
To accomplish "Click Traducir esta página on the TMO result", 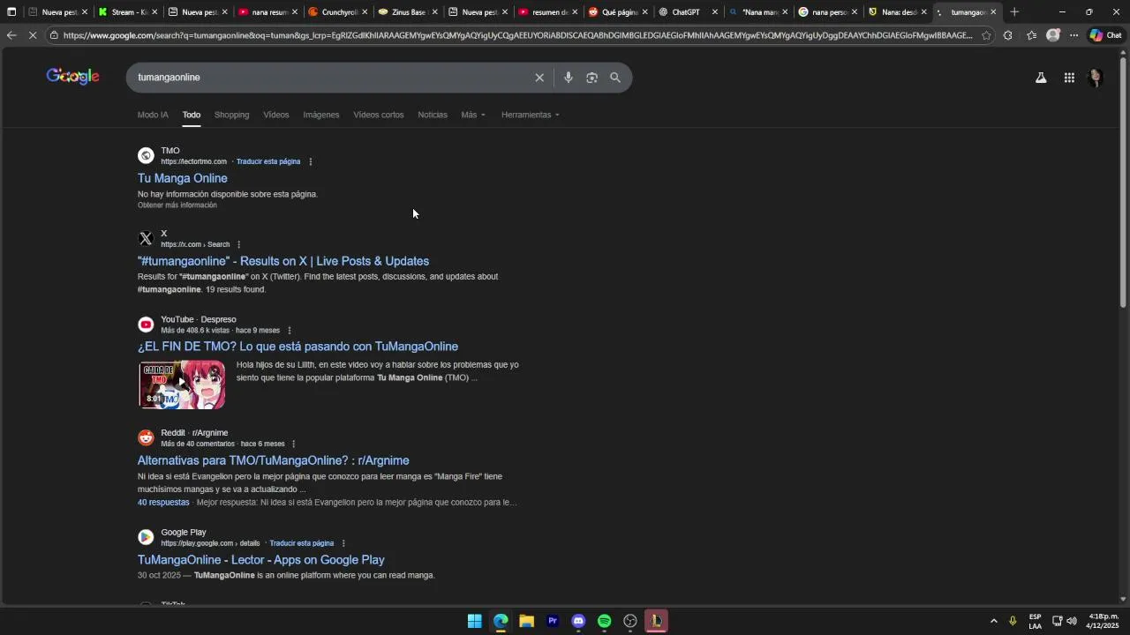I will [268, 162].
